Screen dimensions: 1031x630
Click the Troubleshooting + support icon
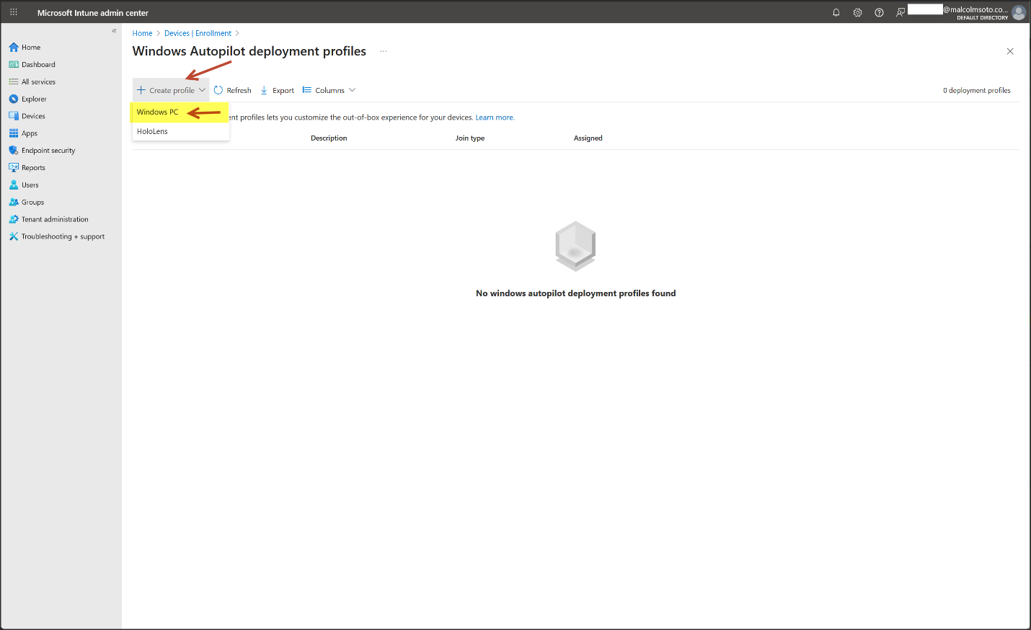coord(14,236)
